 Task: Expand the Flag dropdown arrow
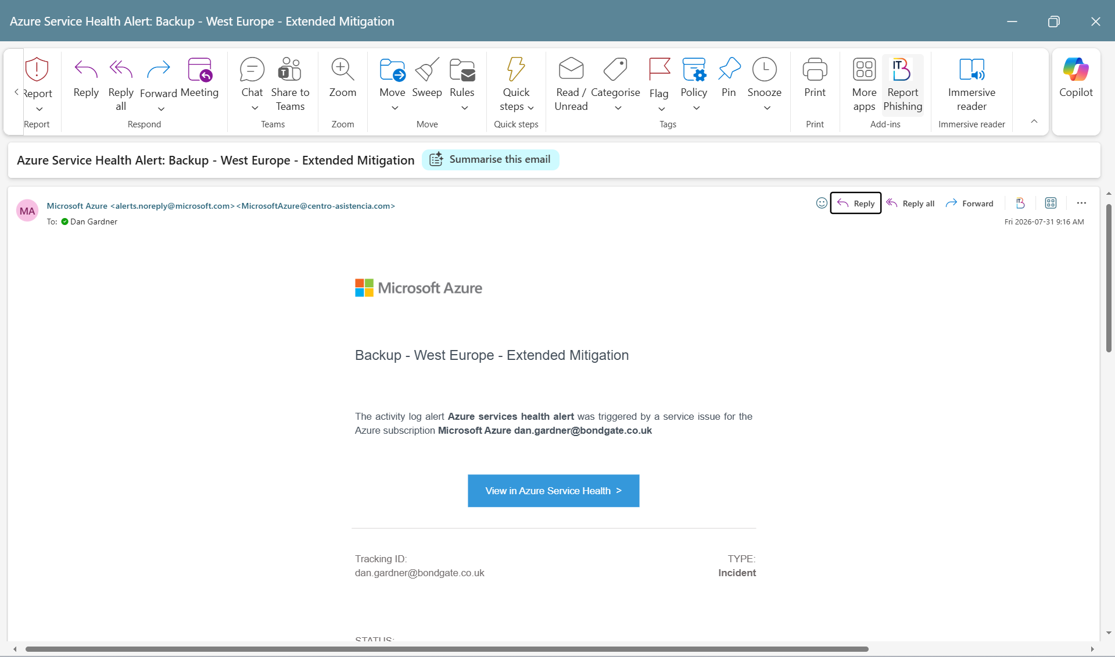tap(661, 109)
